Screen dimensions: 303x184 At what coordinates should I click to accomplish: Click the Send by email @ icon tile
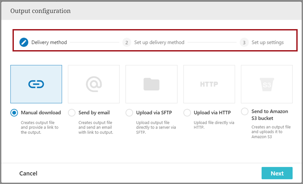coord(94,84)
